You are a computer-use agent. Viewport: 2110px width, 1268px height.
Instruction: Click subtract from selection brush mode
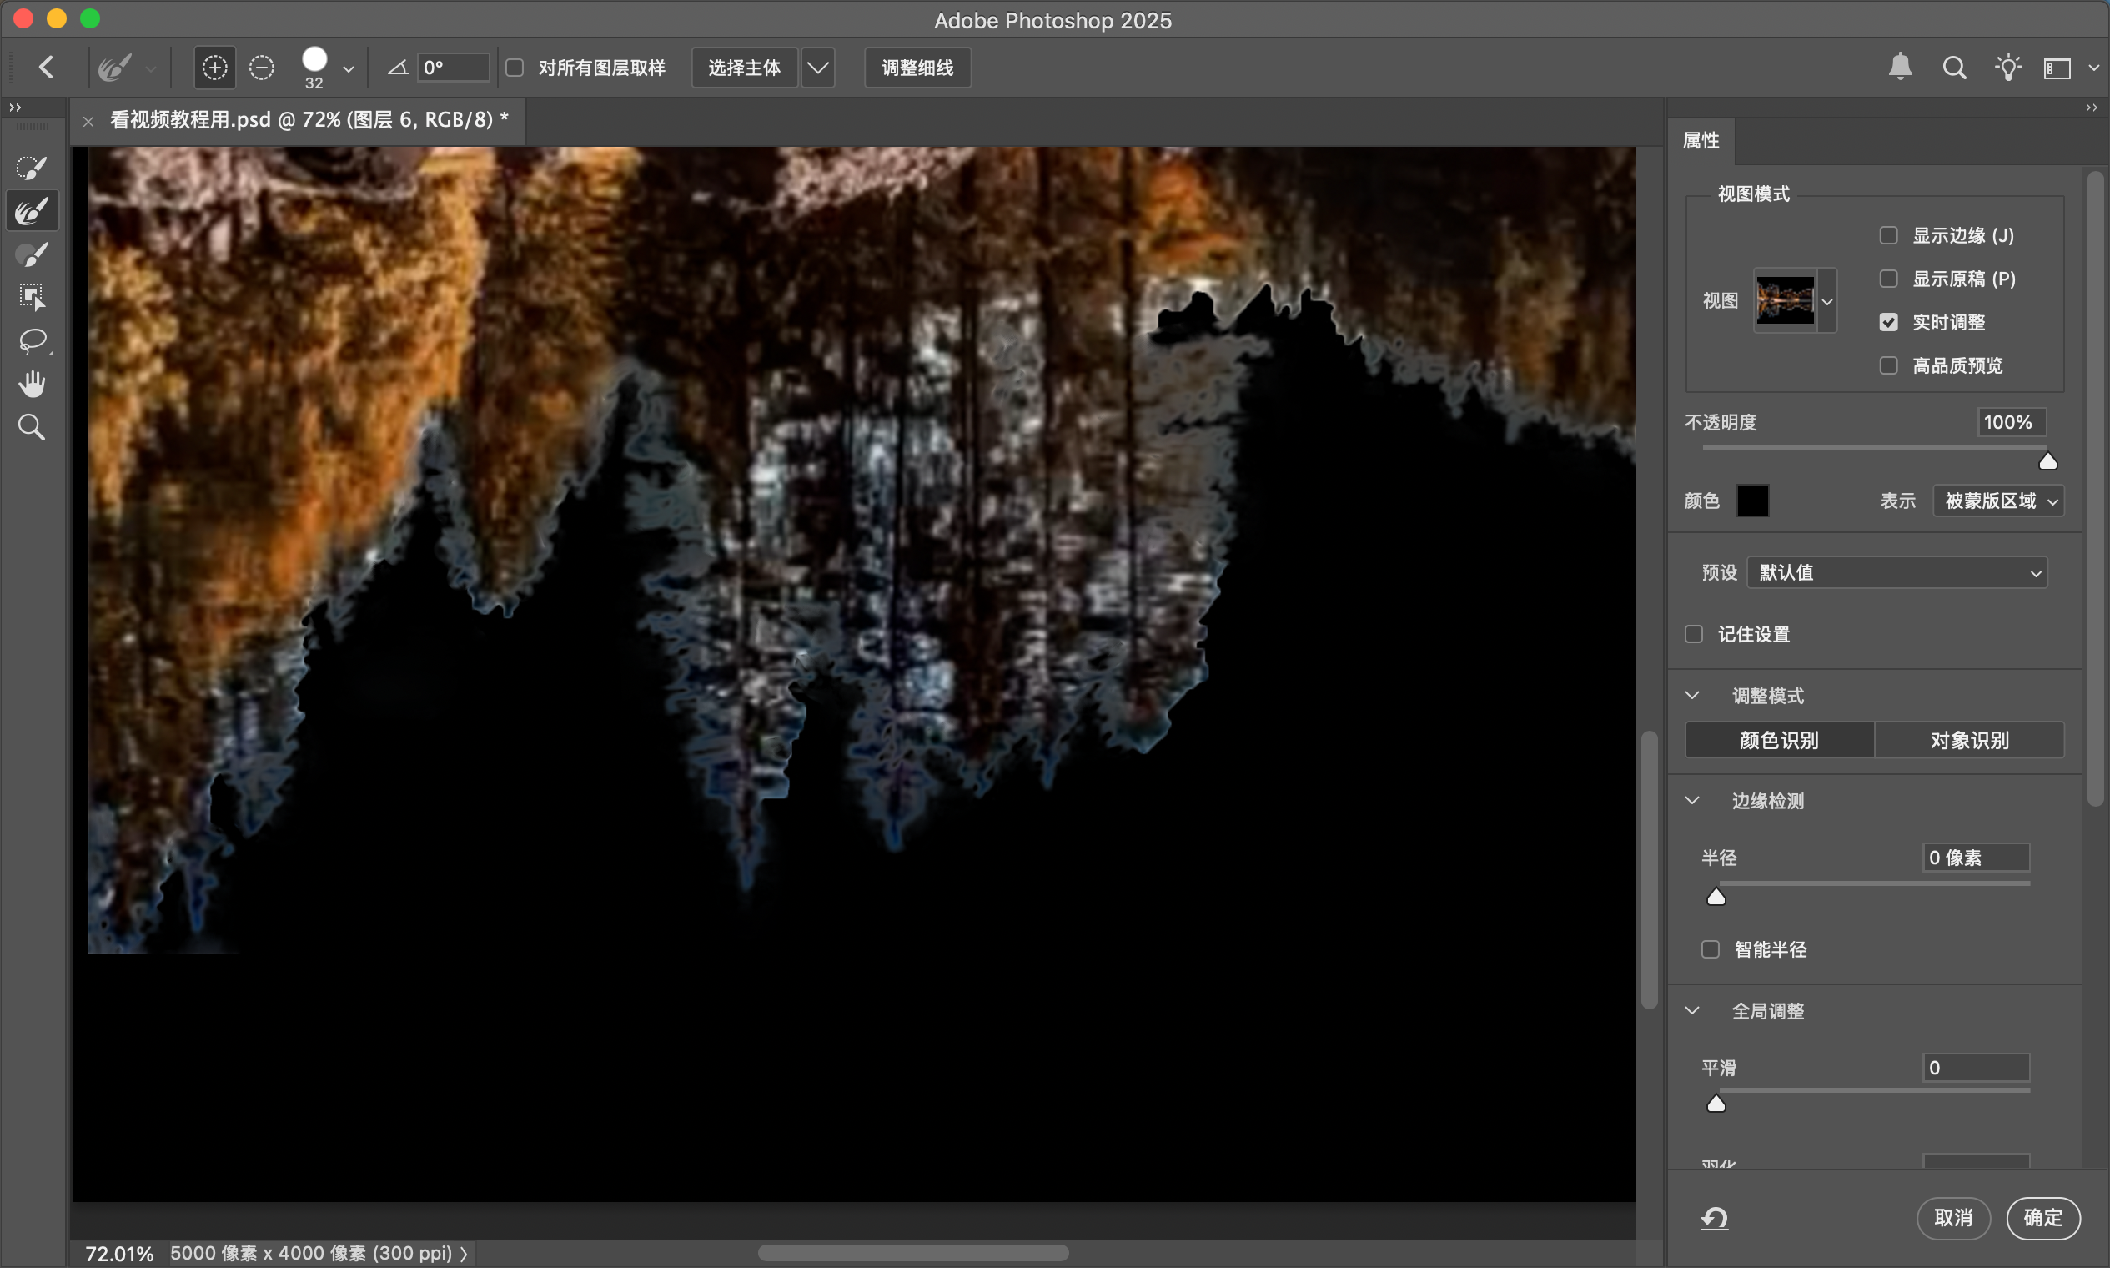tap(261, 68)
